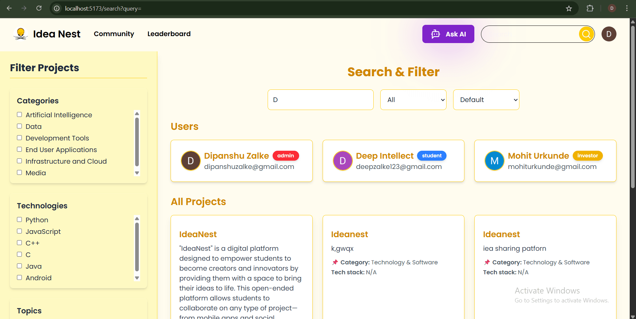Click the Idea Nest brand title
This screenshot has width=636, height=319.
(57, 34)
